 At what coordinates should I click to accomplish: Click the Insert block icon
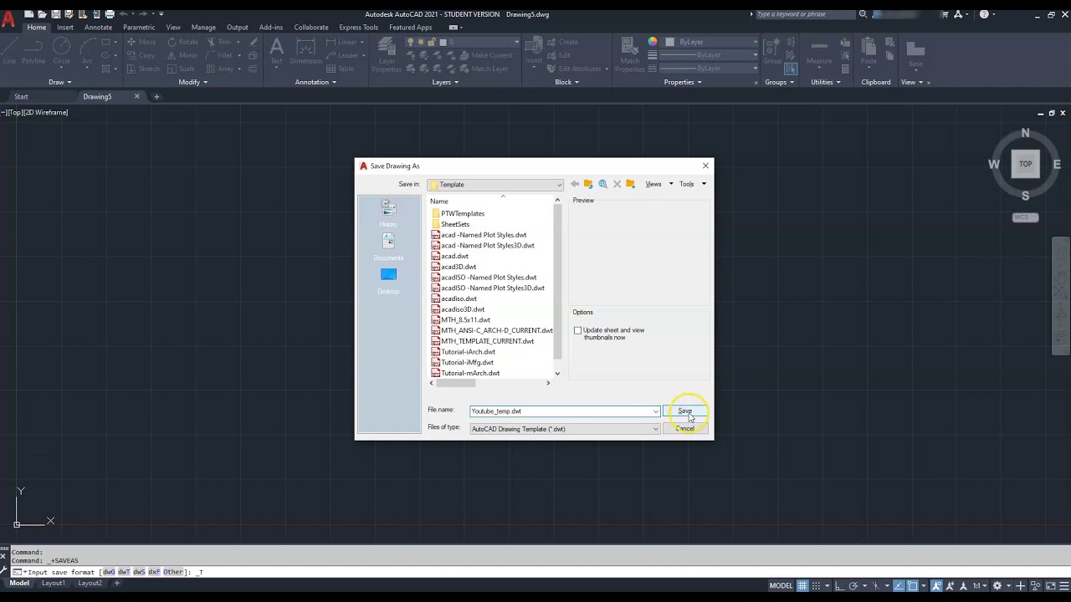533,52
